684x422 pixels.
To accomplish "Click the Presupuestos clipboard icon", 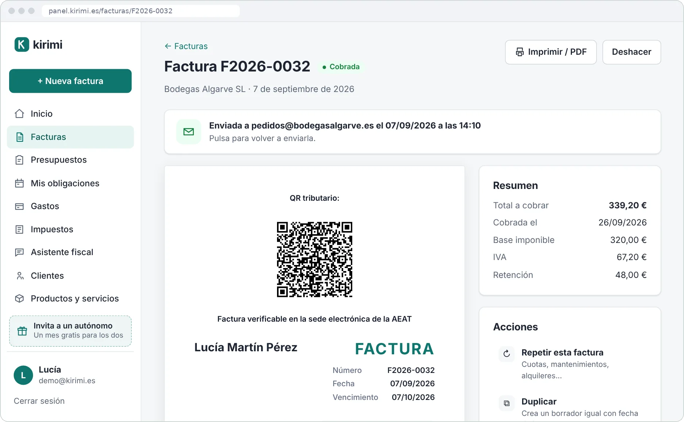I will click(x=19, y=160).
